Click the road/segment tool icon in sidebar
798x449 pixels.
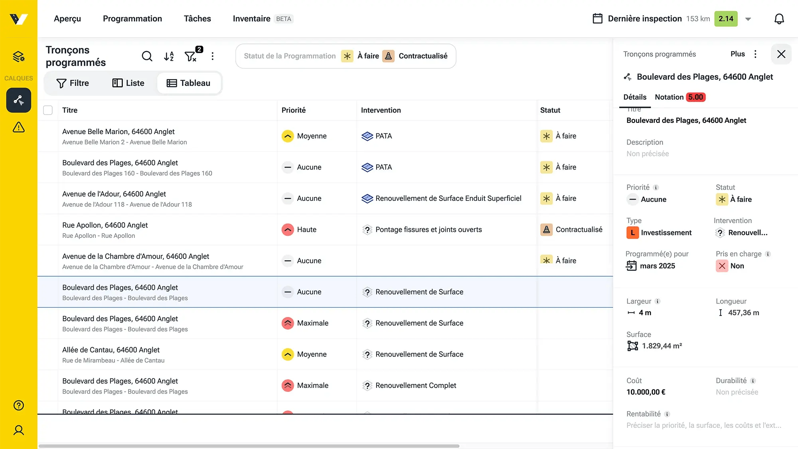coord(19,100)
